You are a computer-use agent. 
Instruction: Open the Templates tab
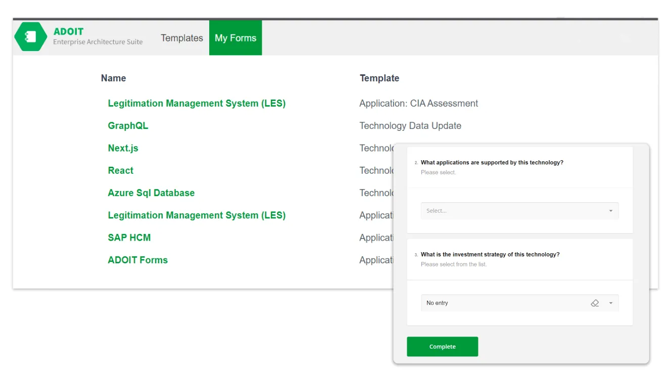click(182, 38)
